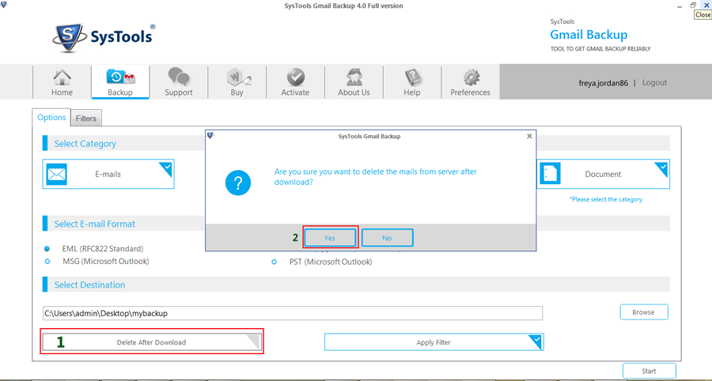The image size is (712, 381).
Task: Switch to the Filters tab
Action: pyautogui.click(x=85, y=119)
